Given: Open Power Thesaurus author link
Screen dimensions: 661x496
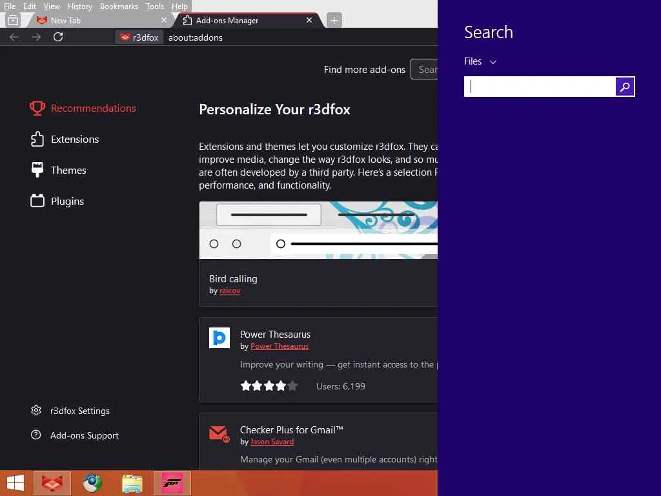Looking at the screenshot, I should coord(280,346).
